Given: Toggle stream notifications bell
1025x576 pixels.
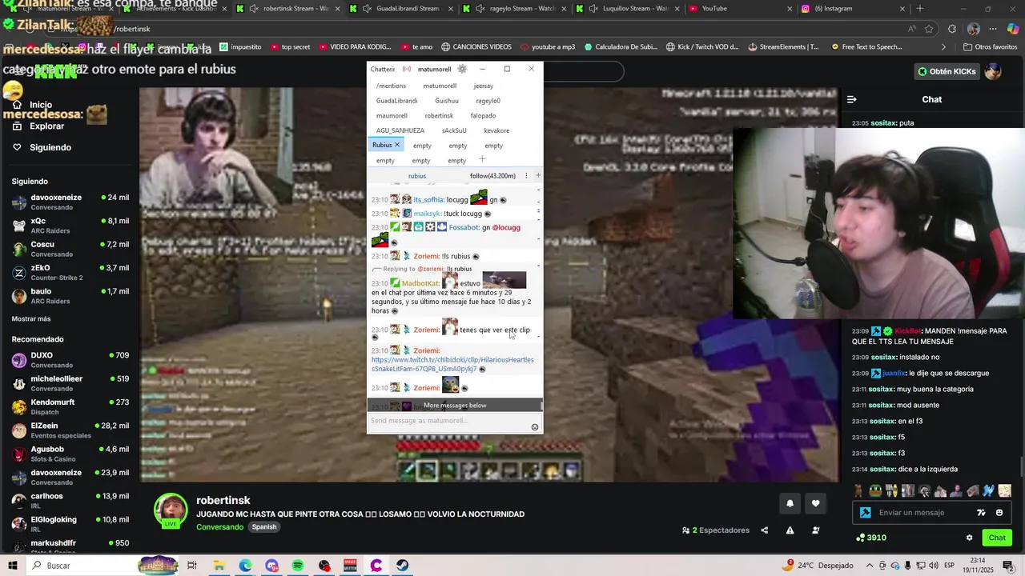Looking at the screenshot, I should [x=790, y=503].
